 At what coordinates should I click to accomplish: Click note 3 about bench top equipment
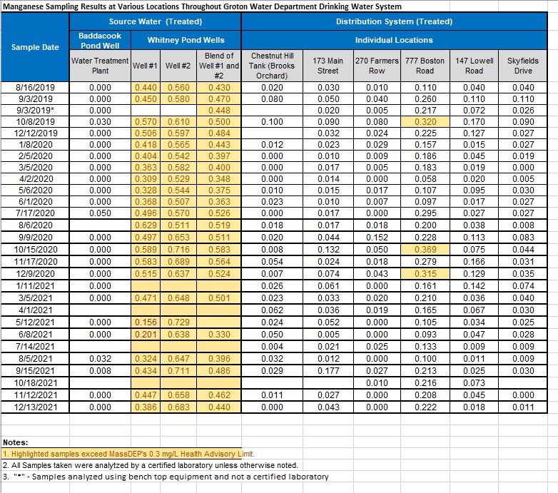[x=166, y=477]
